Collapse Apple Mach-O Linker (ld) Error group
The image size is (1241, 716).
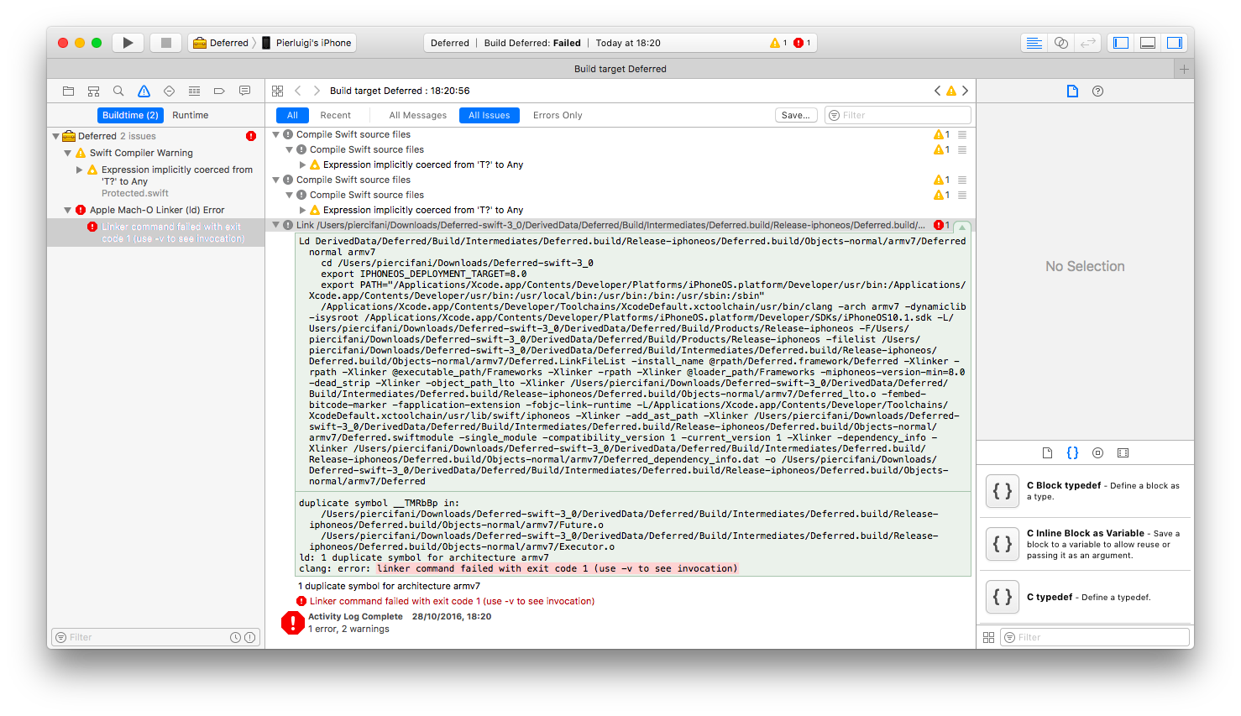point(68,210)
